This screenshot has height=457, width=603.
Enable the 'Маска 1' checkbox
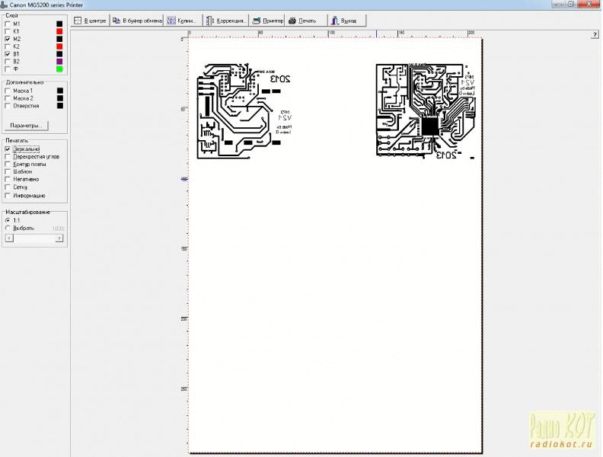pyautogui.click(x=8, y=91)
